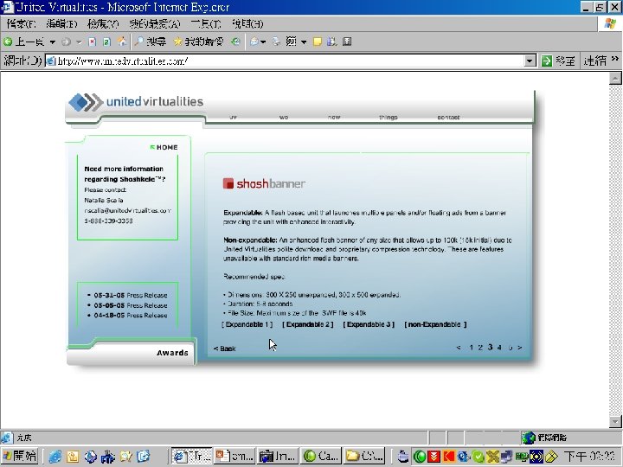623x467 pixels.
Task: Open the 'things' site navigation tab
Action: 389,117
